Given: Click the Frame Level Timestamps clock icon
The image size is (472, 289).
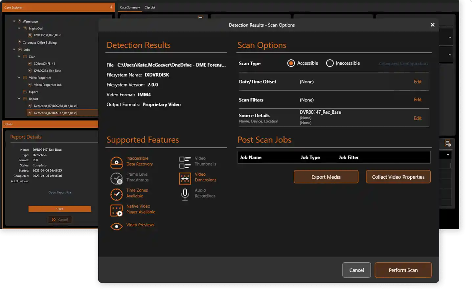Looking at the screenshot, I should click(116, 178).
